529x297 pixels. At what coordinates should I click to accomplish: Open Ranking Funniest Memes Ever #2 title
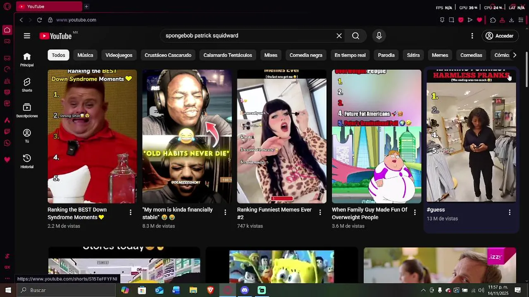click(x=274, y=213)
